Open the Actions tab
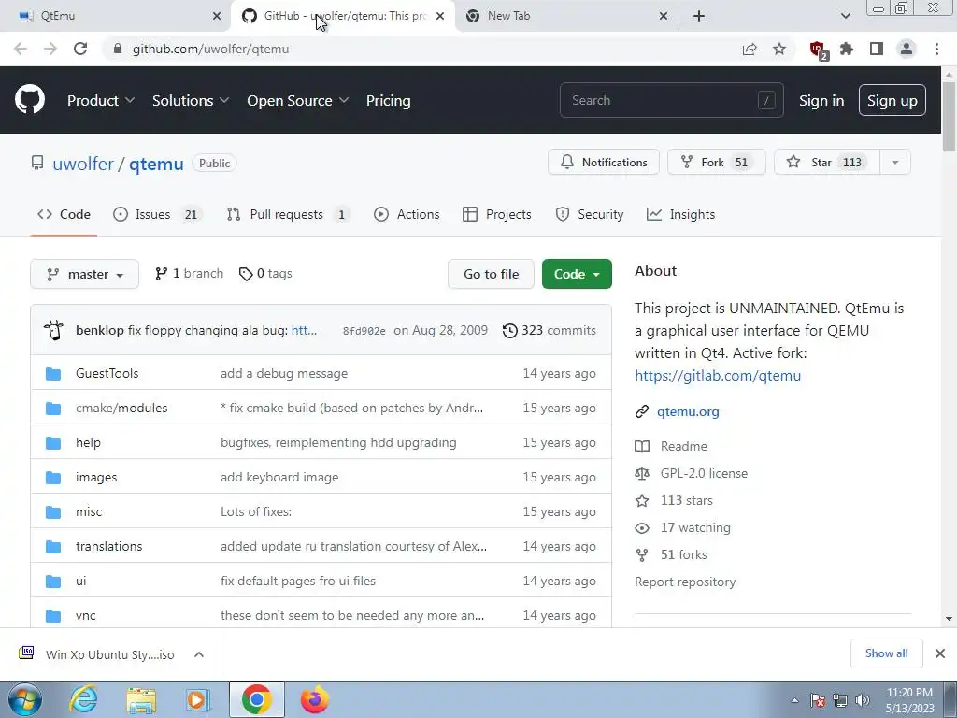The width and height of the screenshot is (957, 718). tap(407, 214)
